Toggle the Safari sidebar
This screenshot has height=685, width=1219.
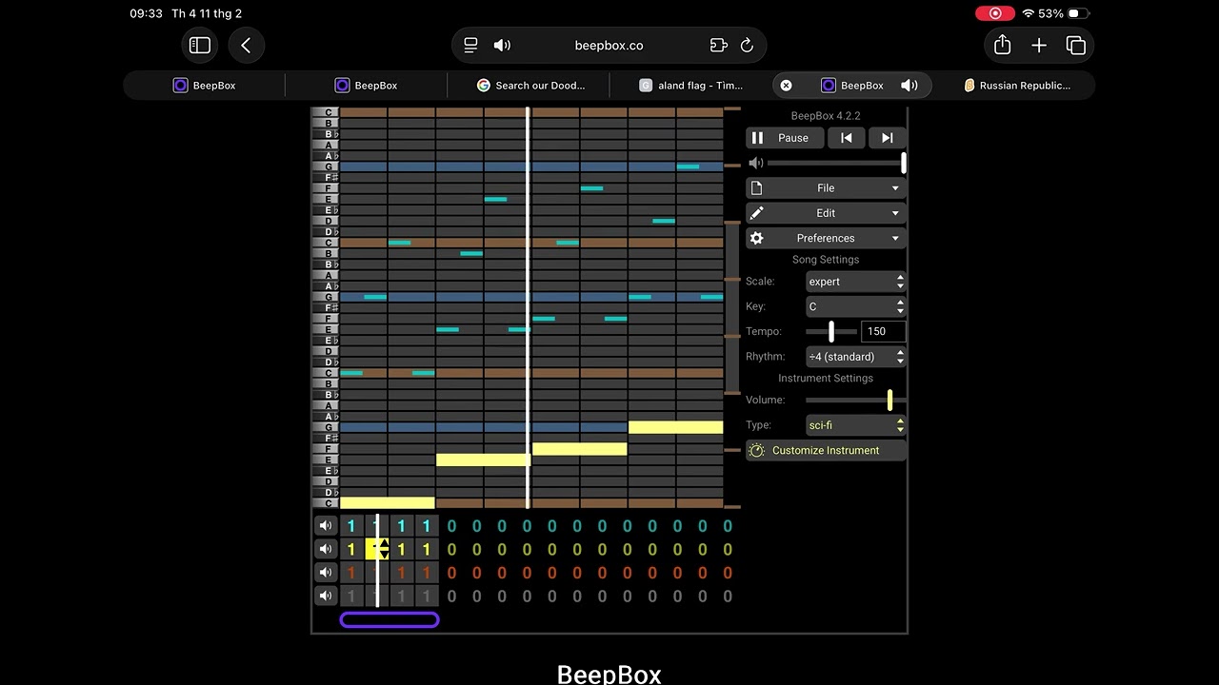pyautogui.click(x=200, y=45)
